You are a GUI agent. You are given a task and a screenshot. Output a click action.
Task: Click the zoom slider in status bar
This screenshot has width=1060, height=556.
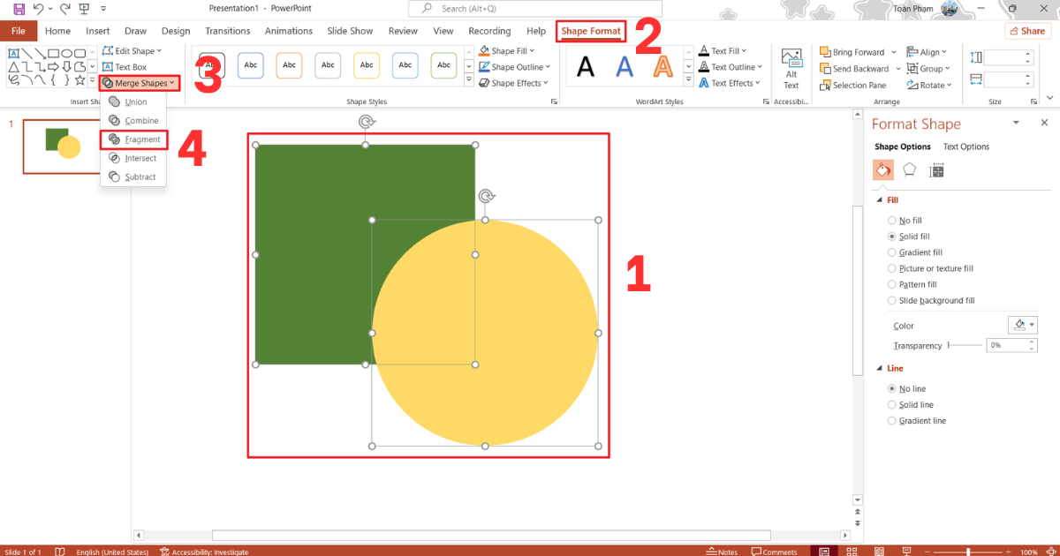[x=969, y=552]
